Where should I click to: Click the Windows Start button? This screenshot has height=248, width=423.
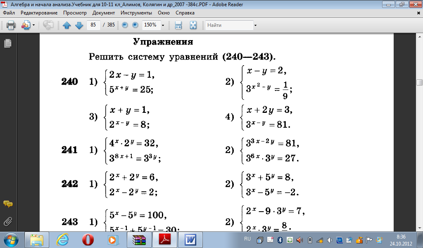[x=11, y=240]
